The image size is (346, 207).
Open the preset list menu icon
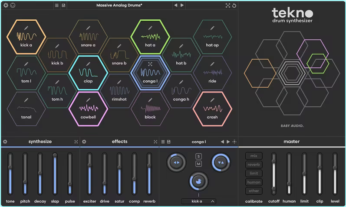point(57,5)
